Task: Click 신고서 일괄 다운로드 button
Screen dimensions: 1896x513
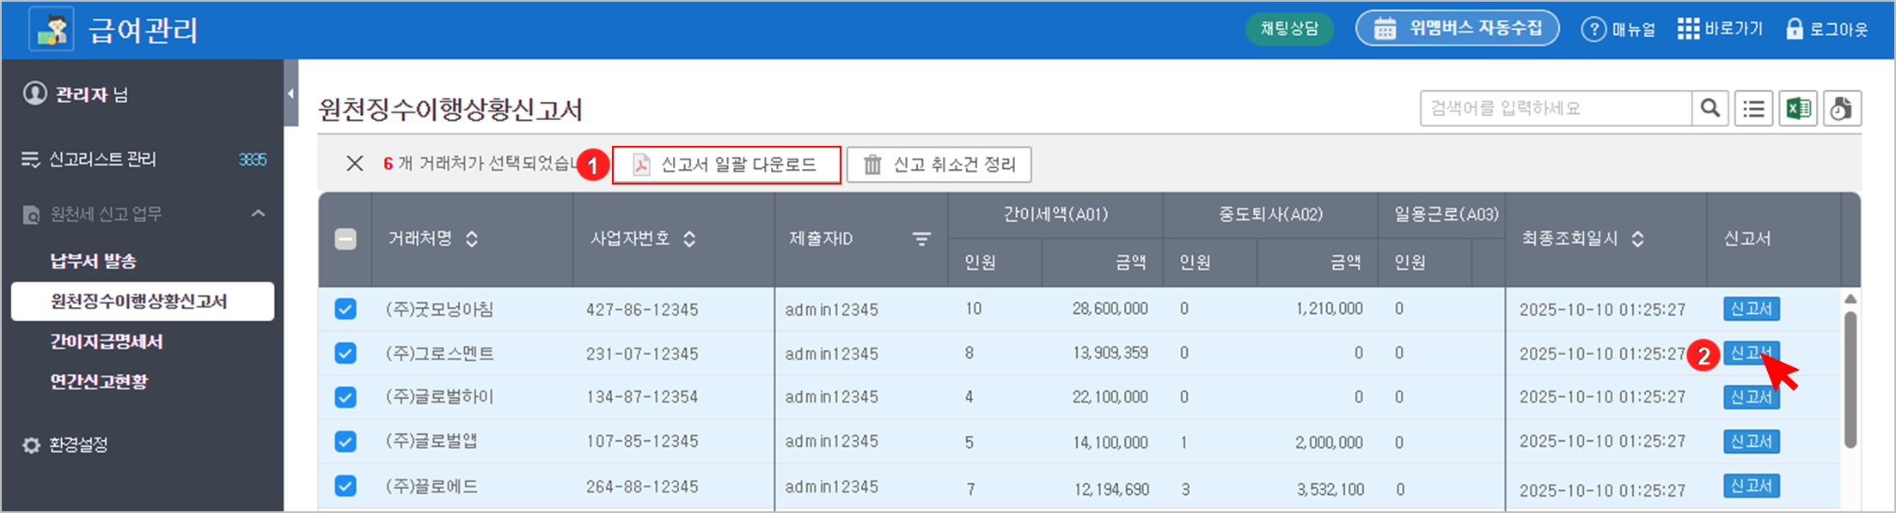Action: [726, 165]
